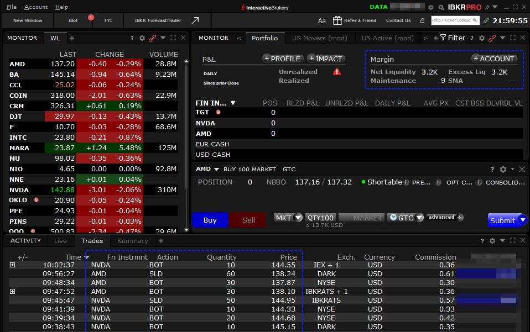Open the Account menu

click(36, 7)
